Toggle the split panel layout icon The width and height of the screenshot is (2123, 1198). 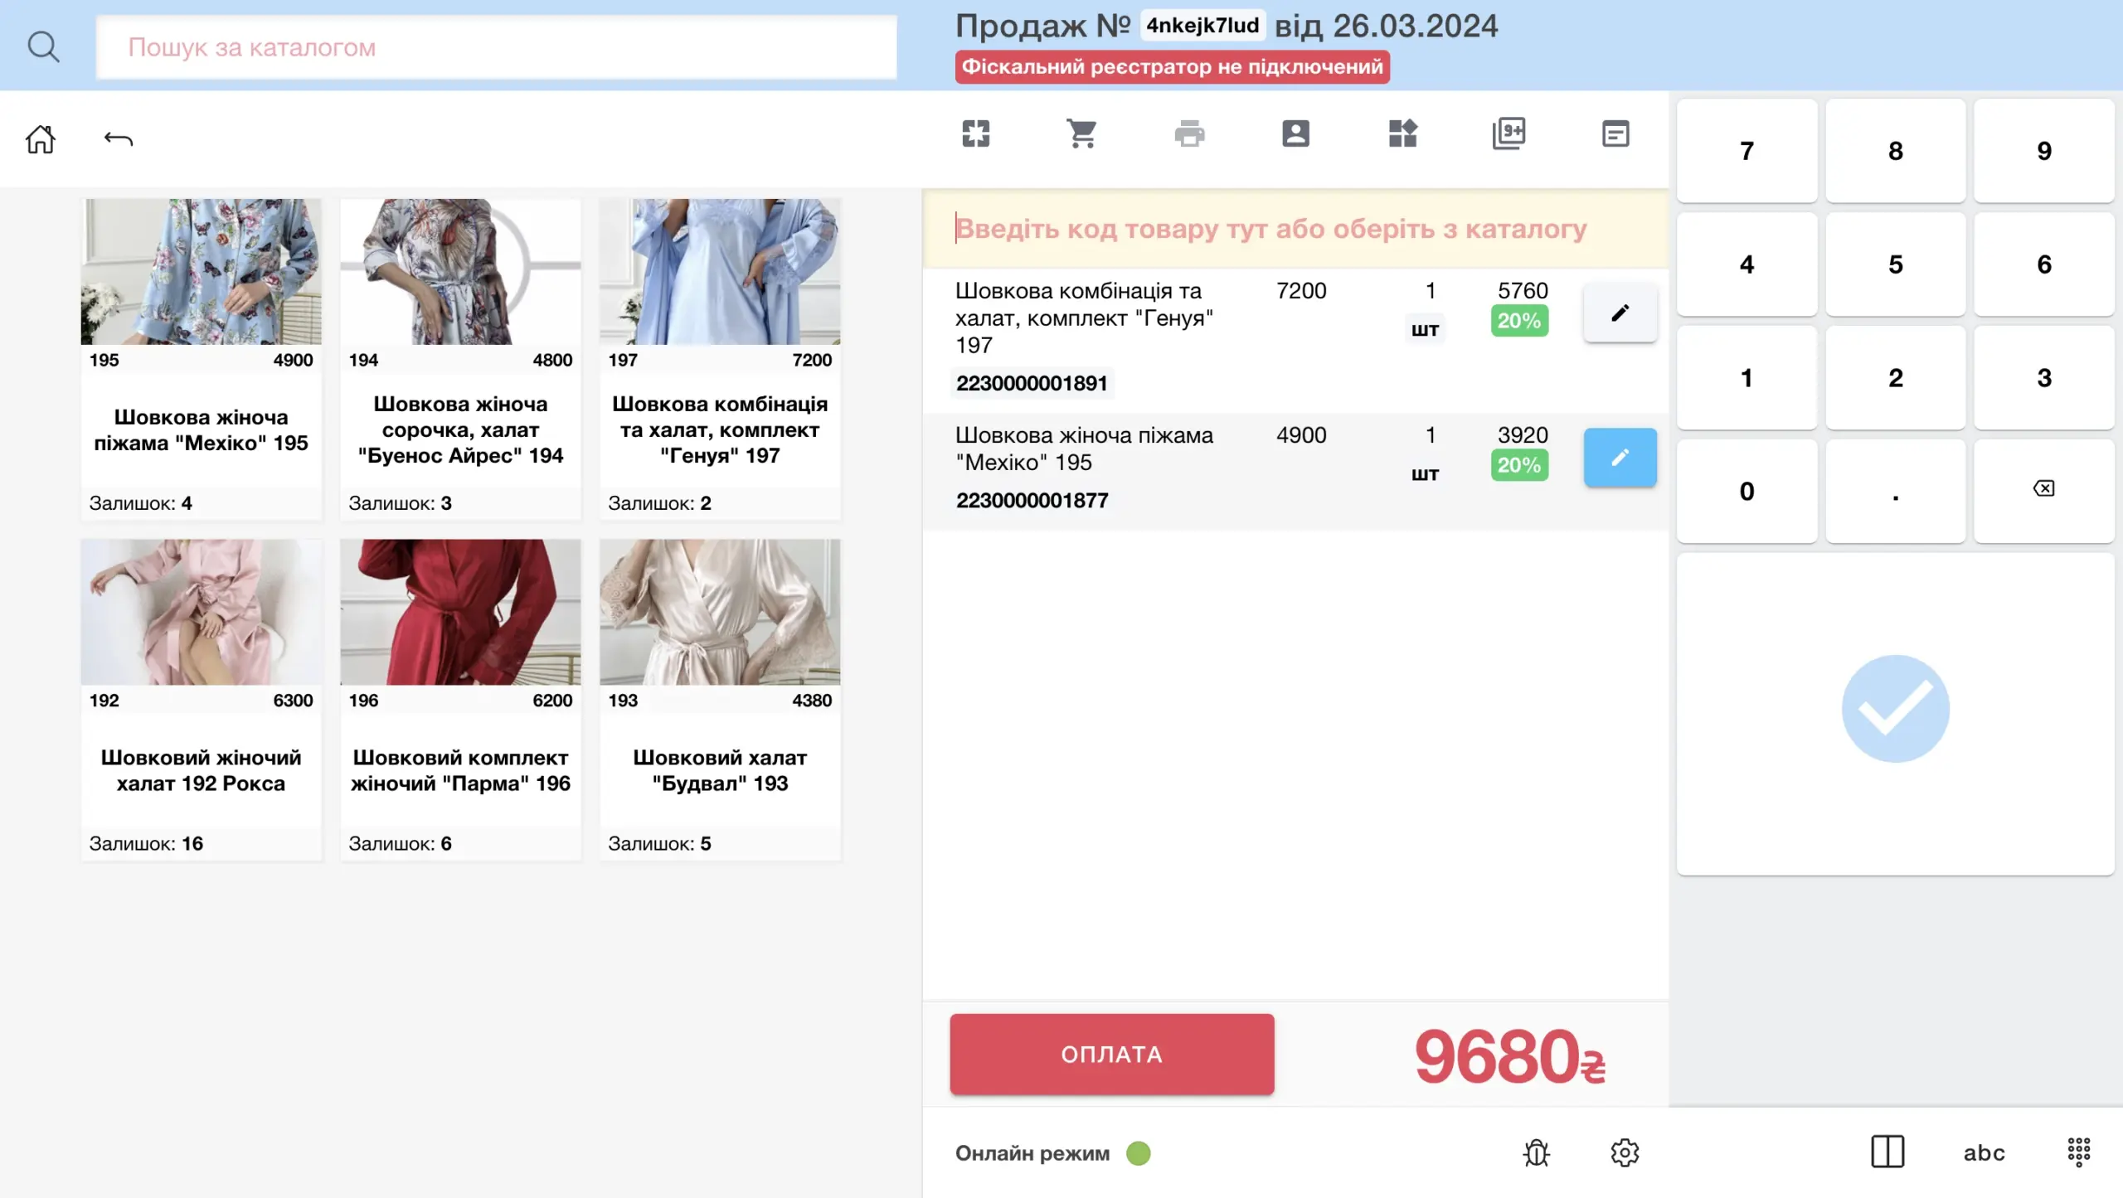(1887, 1152)
